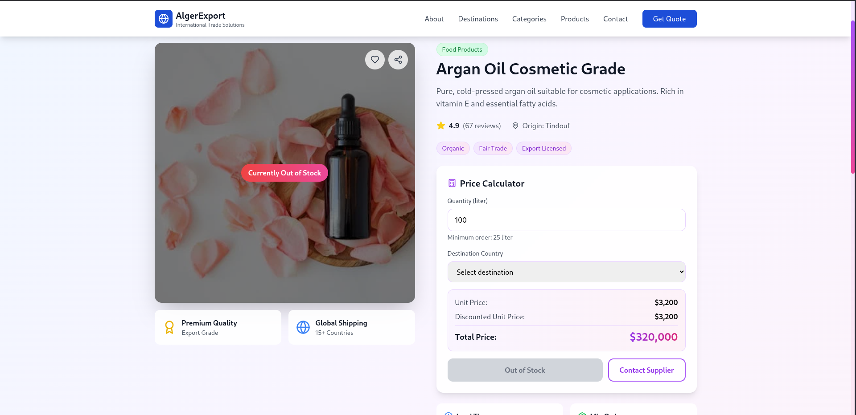Open the Categories navigation link
The width and height of the screenshot is (856, 415).
coord(529,19)
